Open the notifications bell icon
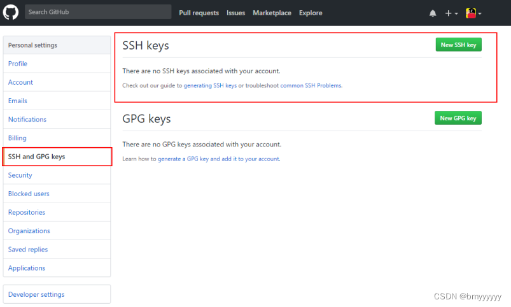Screen dimensions: 511x307 coord(433,13)
